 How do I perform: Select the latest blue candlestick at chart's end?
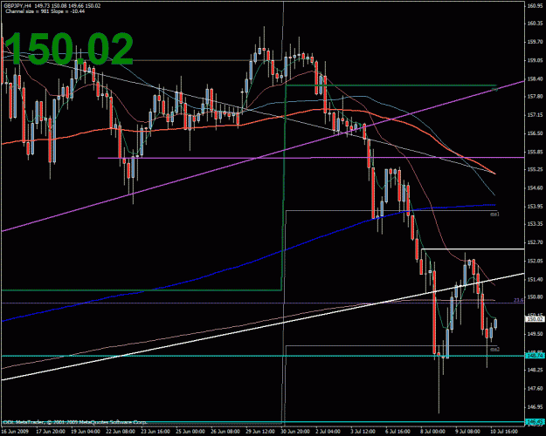point(495,324)
